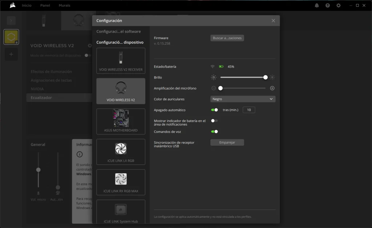Set the Brillo slider position

243,77
